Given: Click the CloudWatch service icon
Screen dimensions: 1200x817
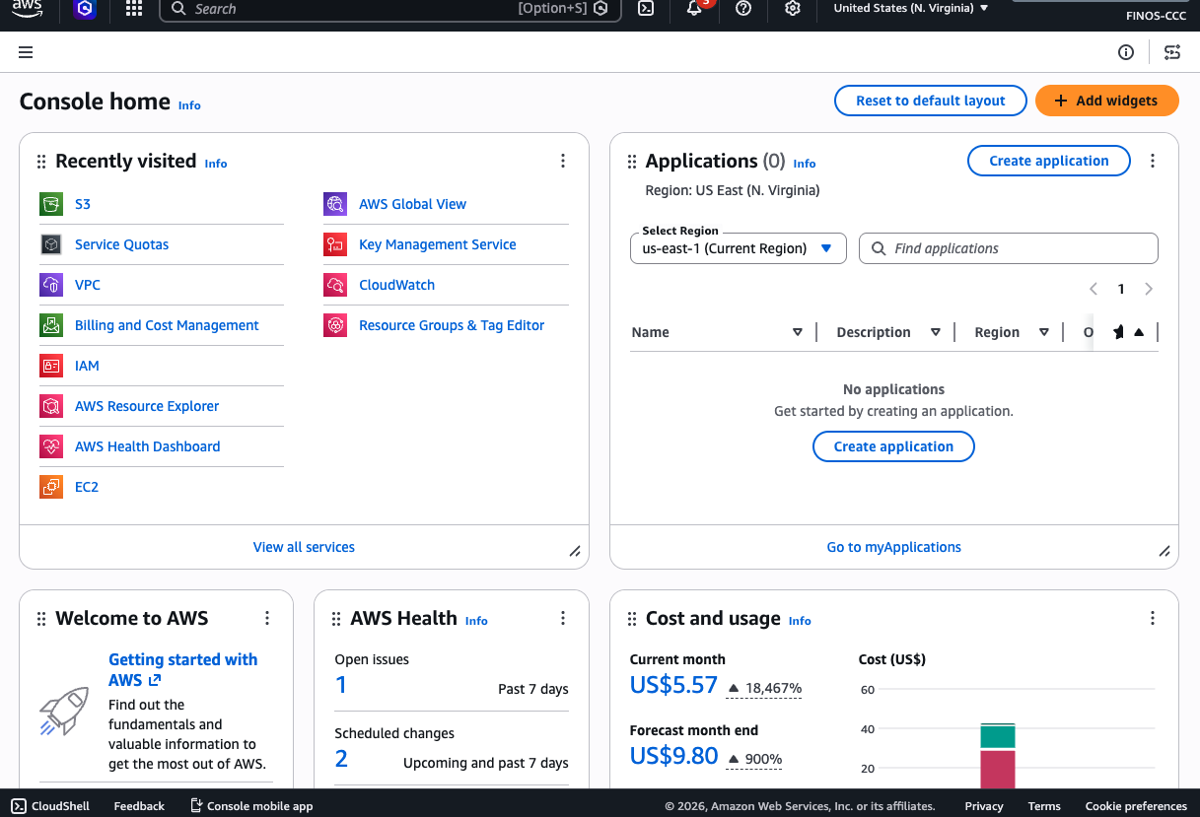Looking at the screenshot, I should [335, 285].
